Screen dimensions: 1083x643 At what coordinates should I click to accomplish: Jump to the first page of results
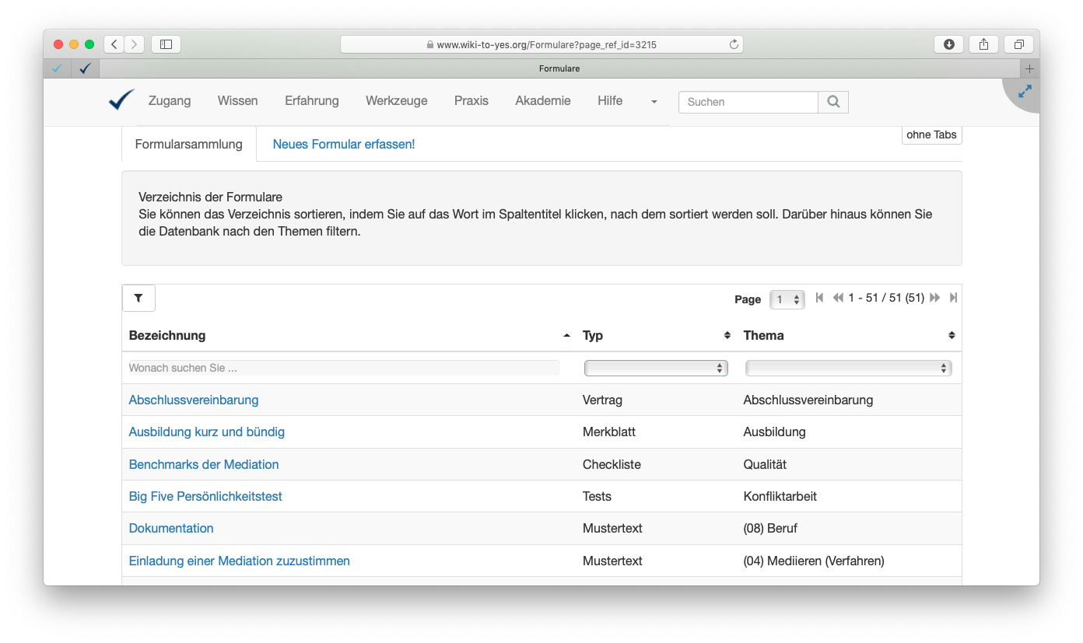[x=819, y=298]
